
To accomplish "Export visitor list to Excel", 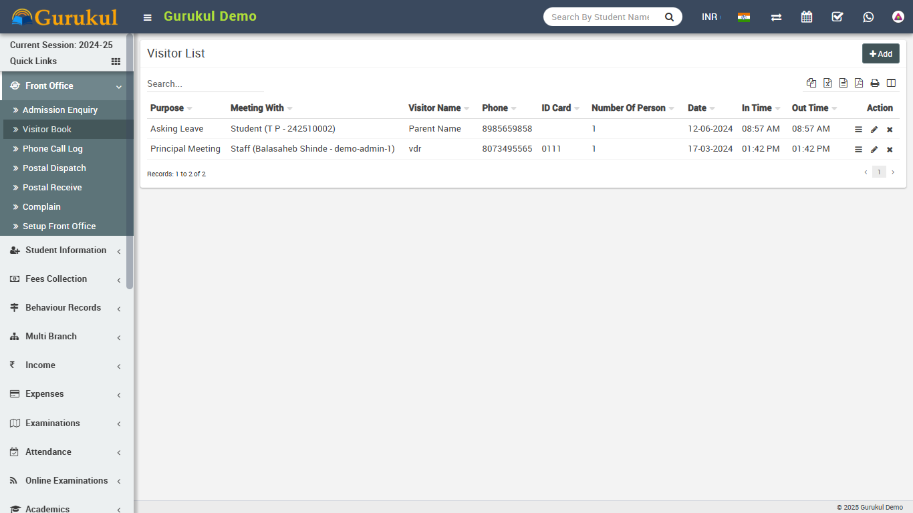I will pyautogui.click(x=827, y=83).
